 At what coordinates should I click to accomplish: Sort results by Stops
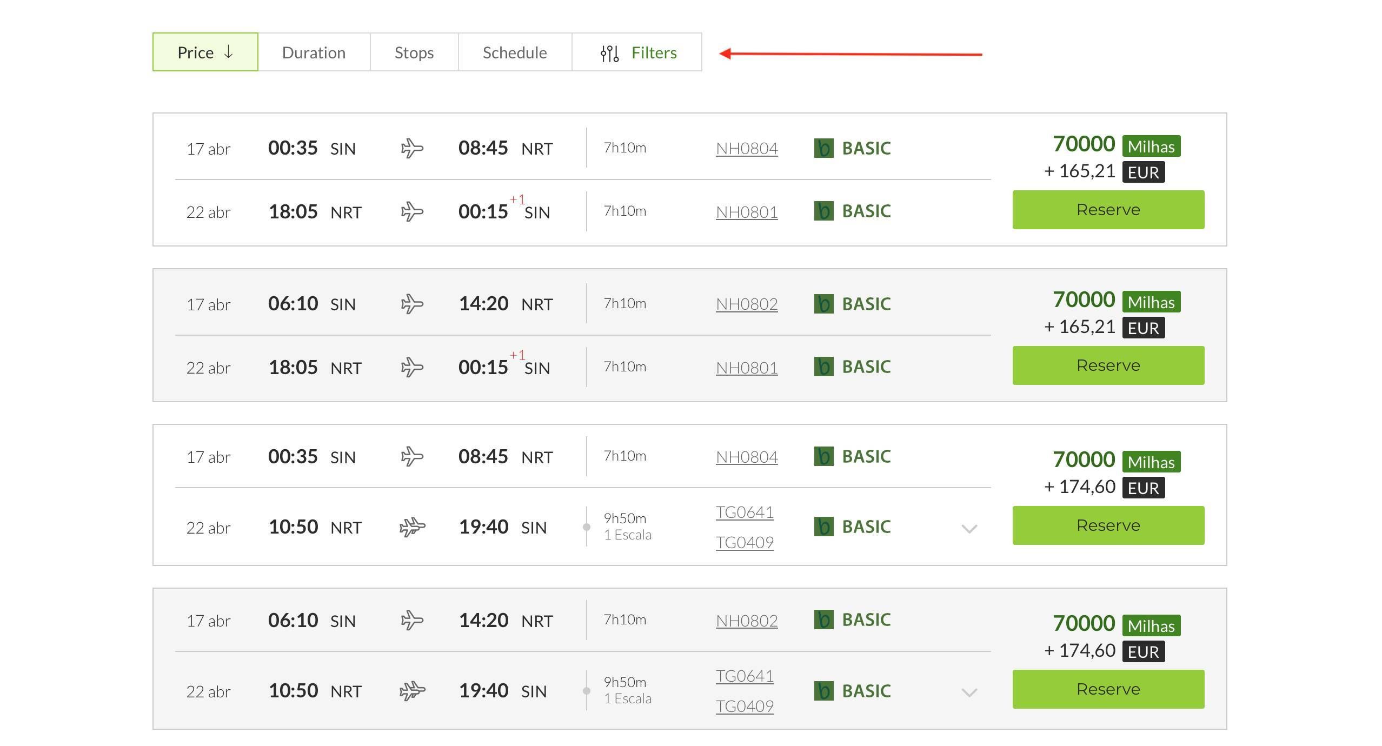(x=414, y=52)
